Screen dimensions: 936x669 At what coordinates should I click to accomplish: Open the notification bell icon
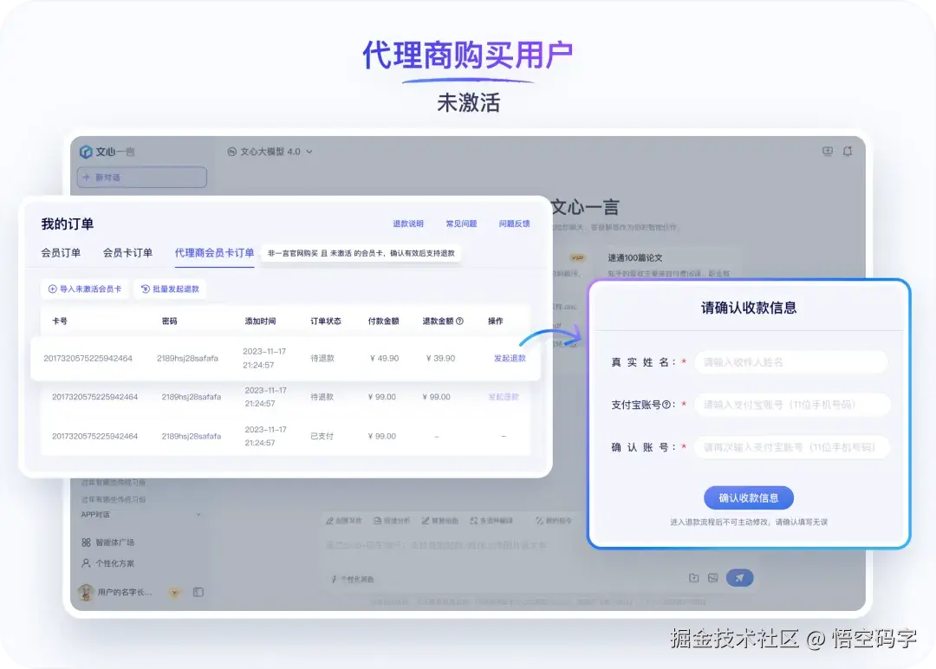tap(848, 151)
